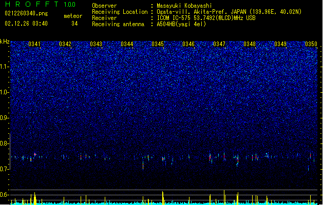Click the Receiving Location label
This screenshot has width=323, height=205.
point(120,12)
